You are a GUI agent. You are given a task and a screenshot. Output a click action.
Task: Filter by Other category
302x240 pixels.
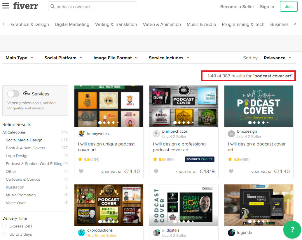[11, 171]
